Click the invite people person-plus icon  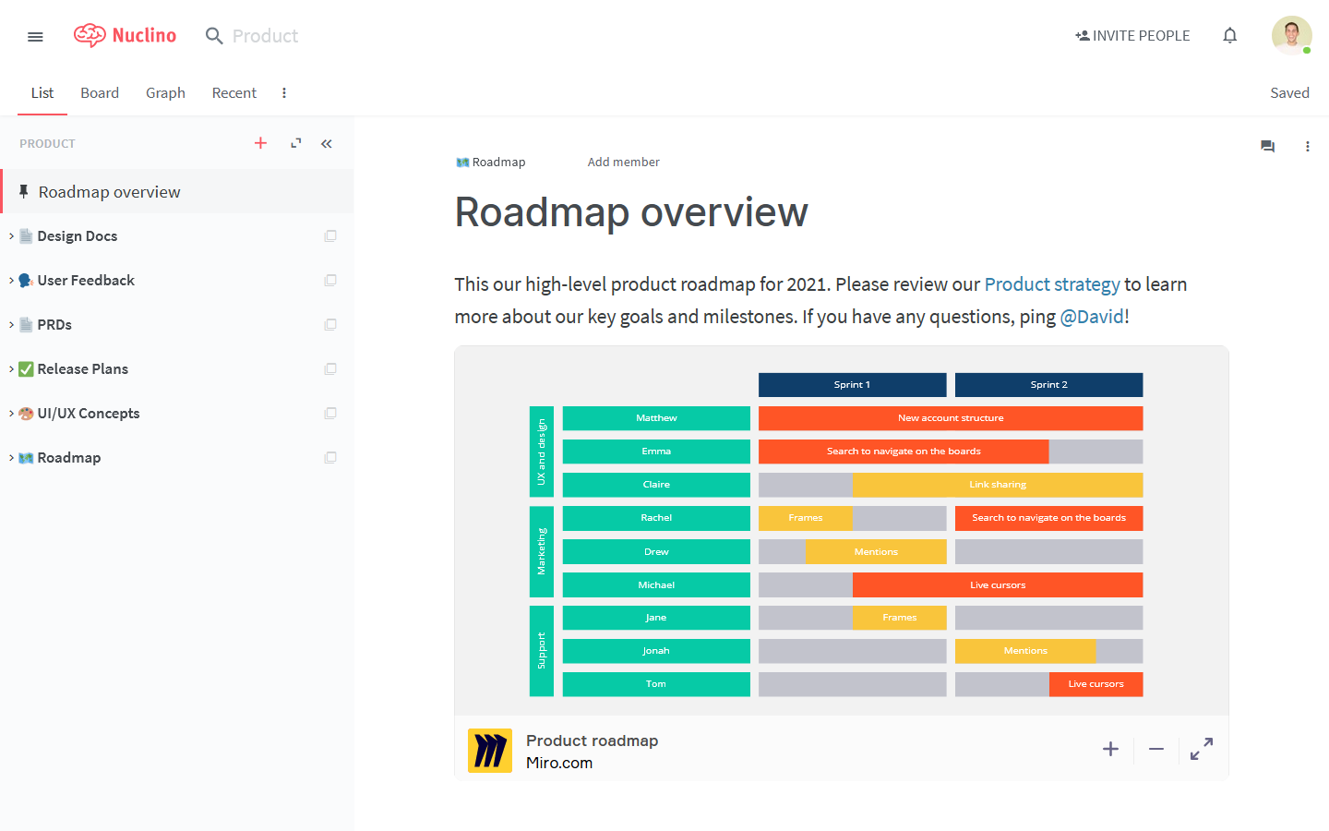pos(1082,36)
